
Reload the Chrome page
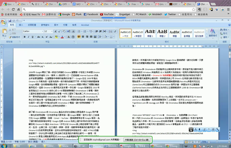pyautogui.click(x=13, y=9)
